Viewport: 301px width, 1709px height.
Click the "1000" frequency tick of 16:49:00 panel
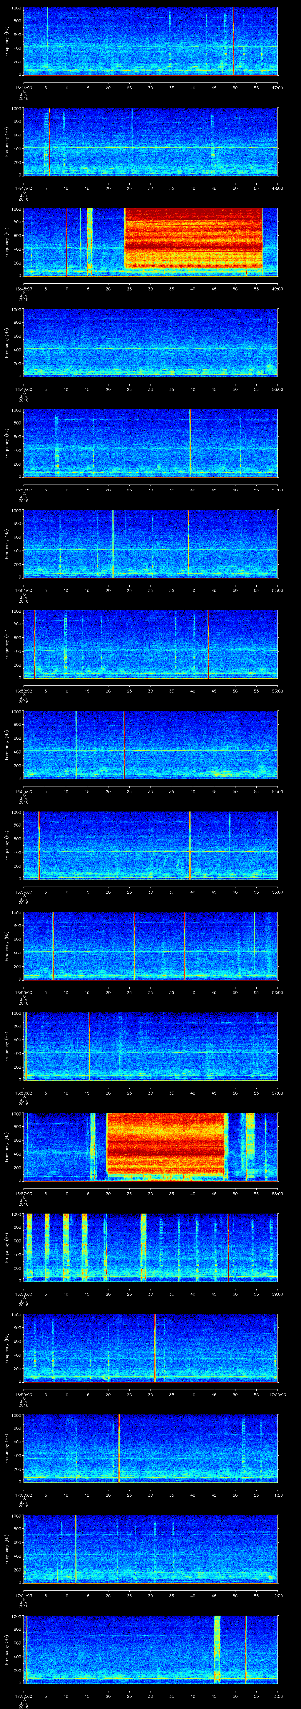click(x=16, y=310)
